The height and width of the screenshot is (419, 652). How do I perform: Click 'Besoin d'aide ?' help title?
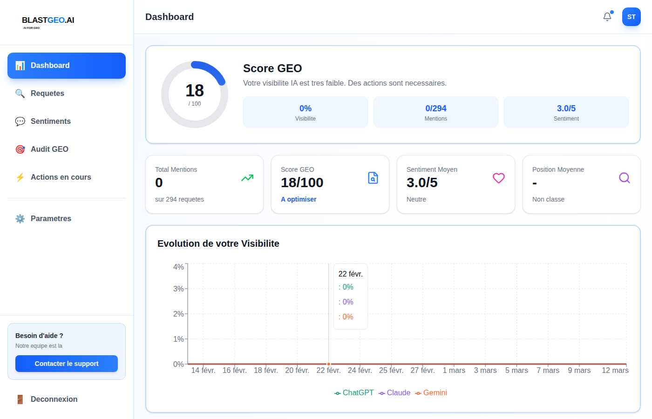39,336
